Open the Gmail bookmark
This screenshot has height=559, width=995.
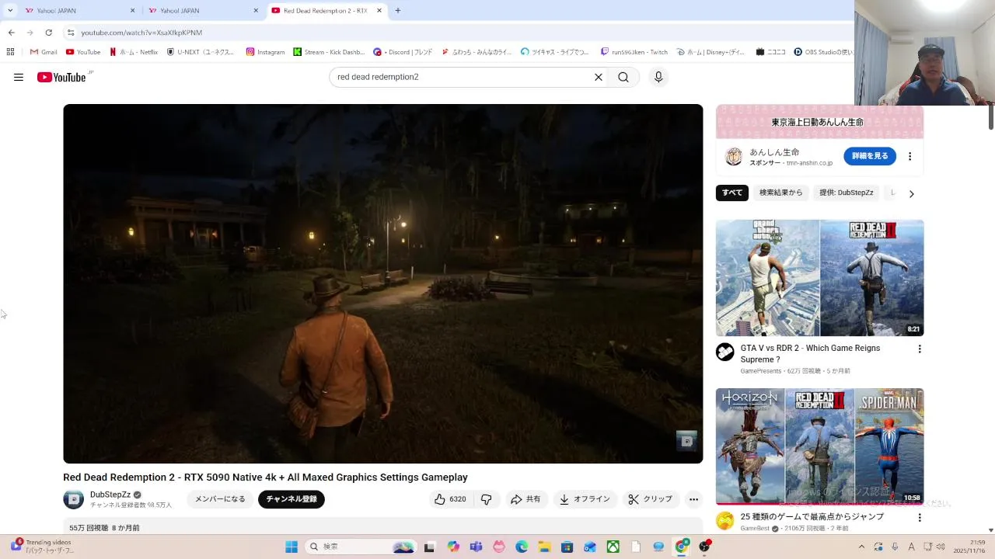click(44, 52)
